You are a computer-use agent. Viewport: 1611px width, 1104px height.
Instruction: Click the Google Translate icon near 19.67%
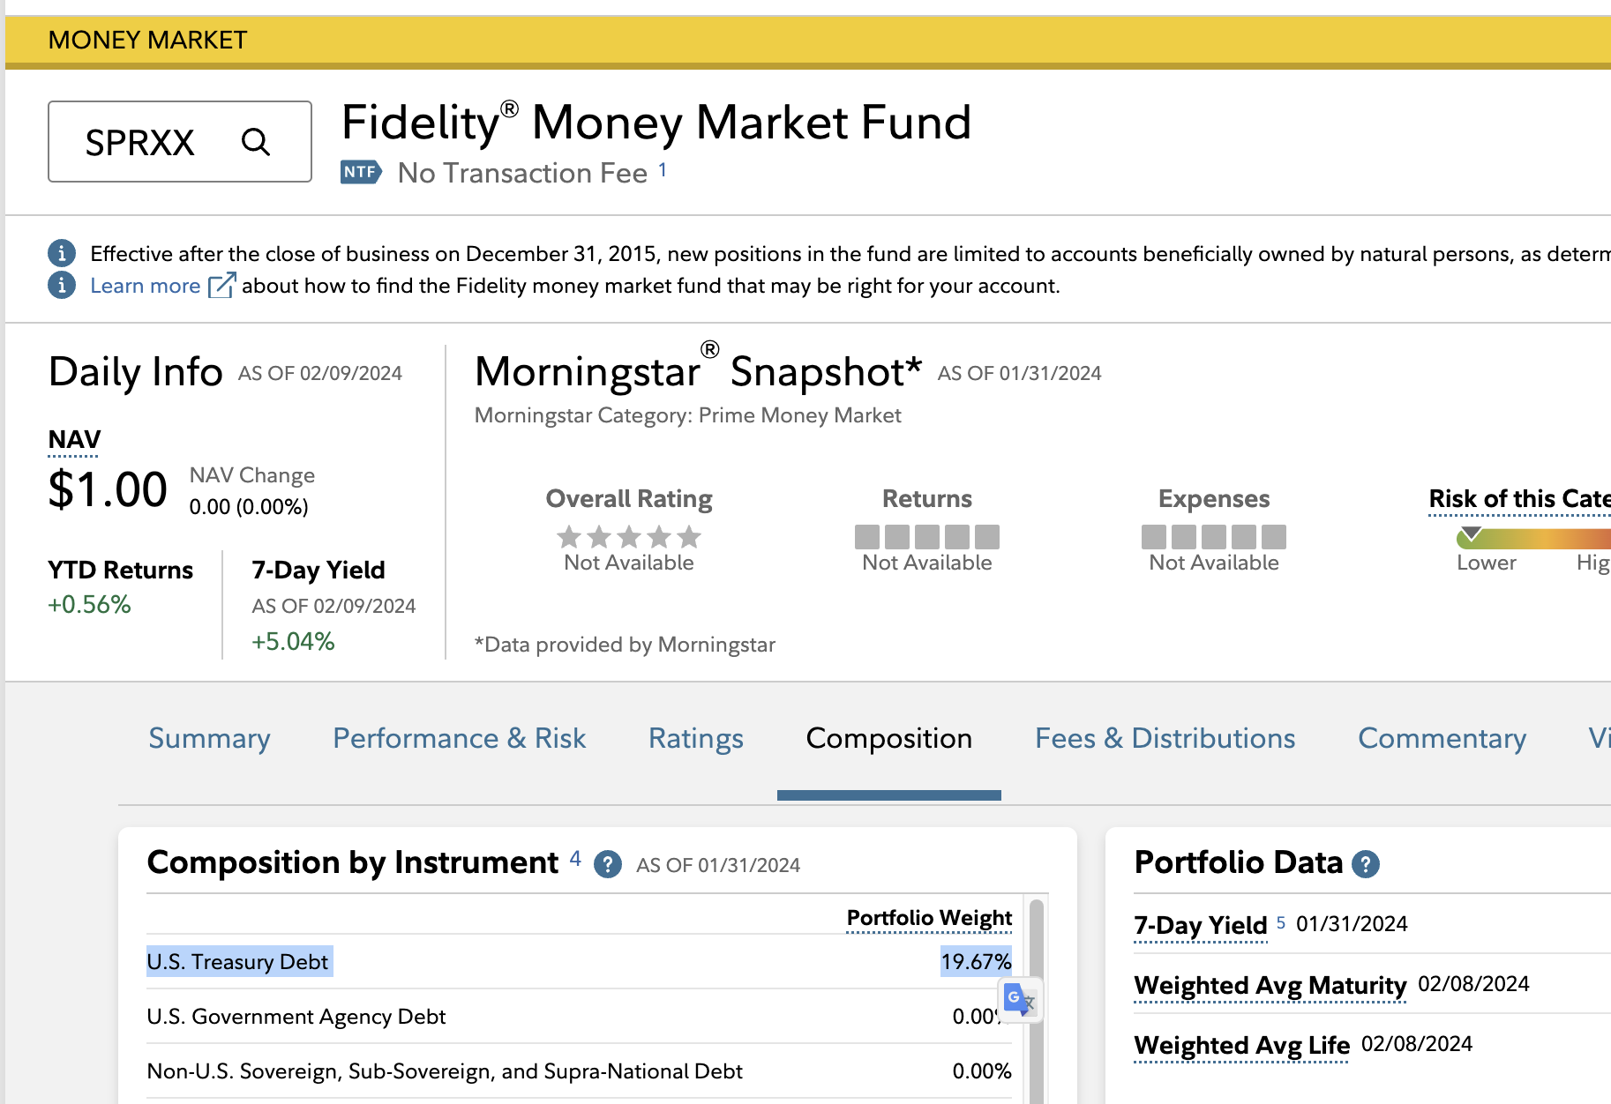tap(1018, 999)
